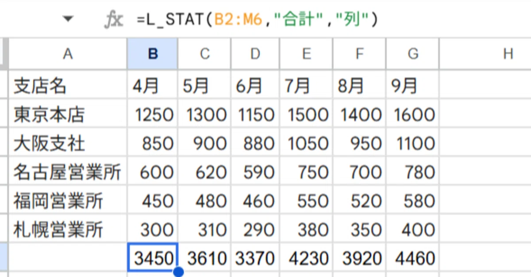Click the 大阪支社 cell
This screenshot has height=277, width=531.
68,143
